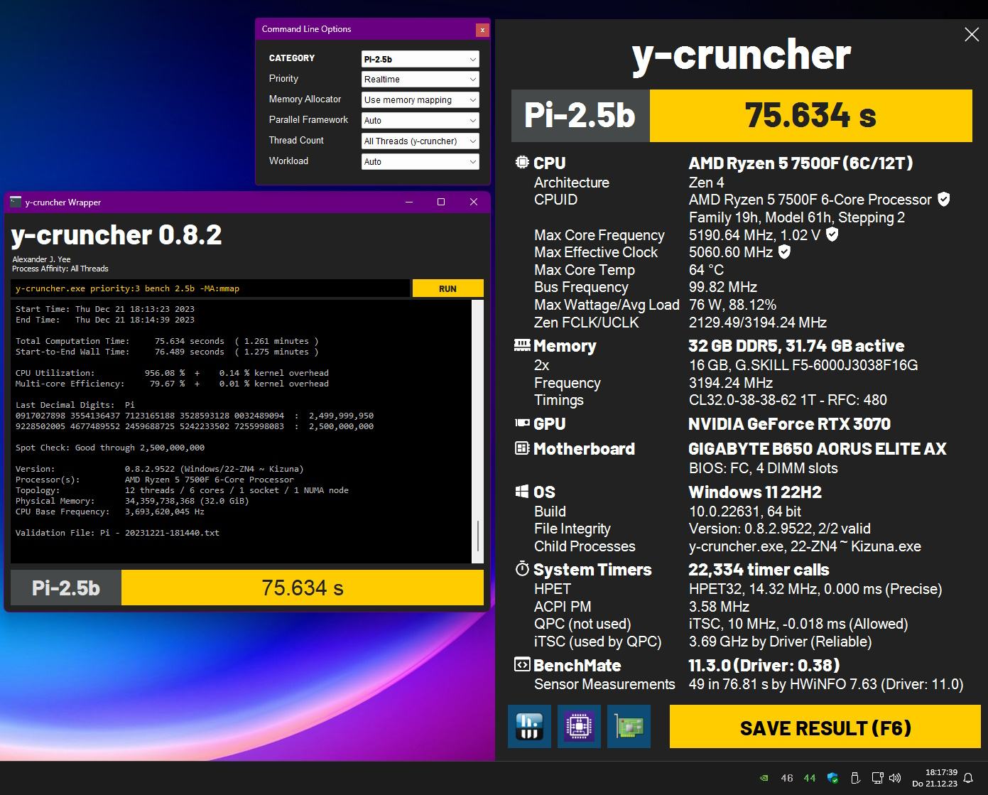Image resolution: width=988 pixels, height=795 pixels.
Task: Click the Memory module section icon
Action: (522, 345)
